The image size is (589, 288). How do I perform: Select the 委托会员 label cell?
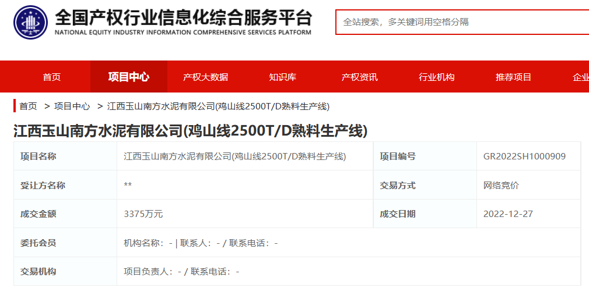(65, 243)
